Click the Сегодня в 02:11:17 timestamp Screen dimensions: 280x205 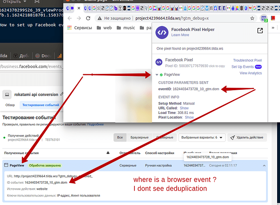223,166
